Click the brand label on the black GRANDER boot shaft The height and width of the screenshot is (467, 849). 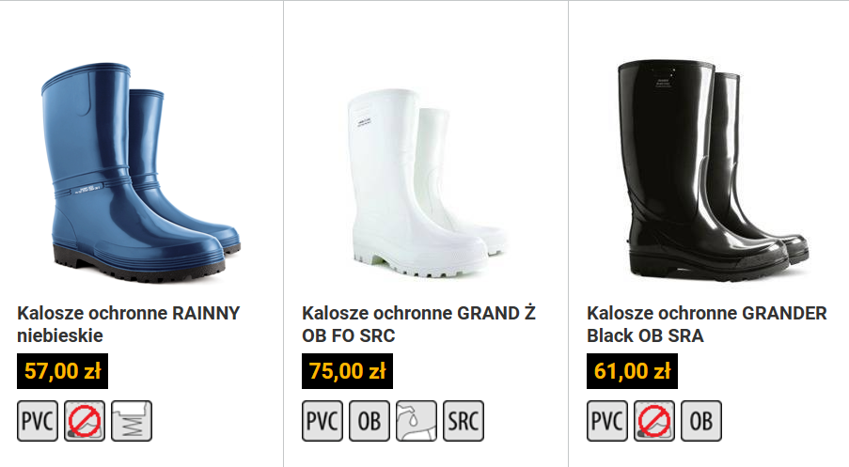click(x=663, y=82)
